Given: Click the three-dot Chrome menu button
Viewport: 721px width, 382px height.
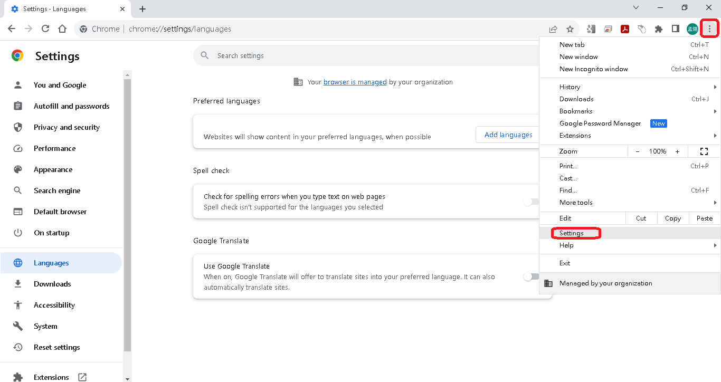Looking at the screenshot, I should click(x=710, y=28).
